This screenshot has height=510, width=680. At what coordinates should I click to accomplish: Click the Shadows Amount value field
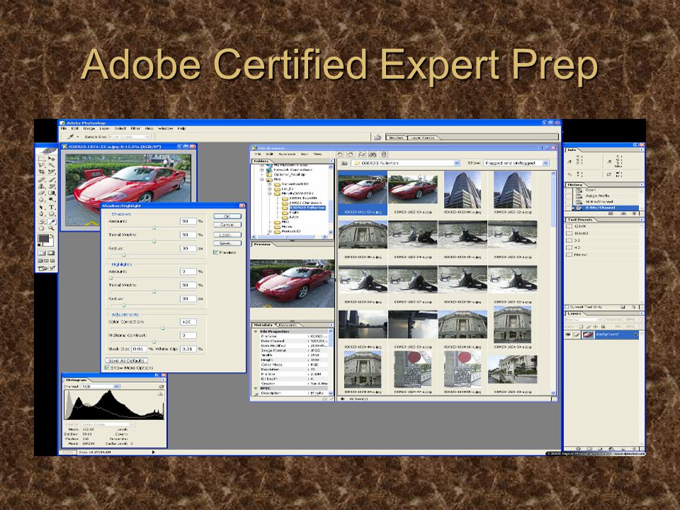click(x=188, y=221)
